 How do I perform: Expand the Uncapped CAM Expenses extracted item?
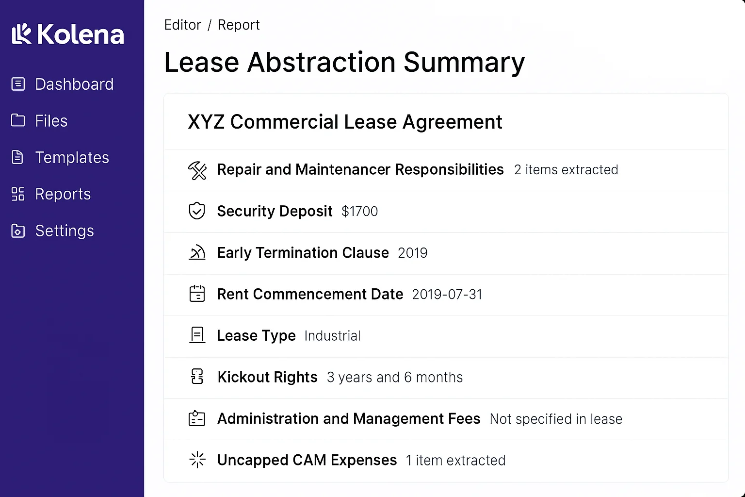[307, 460]
